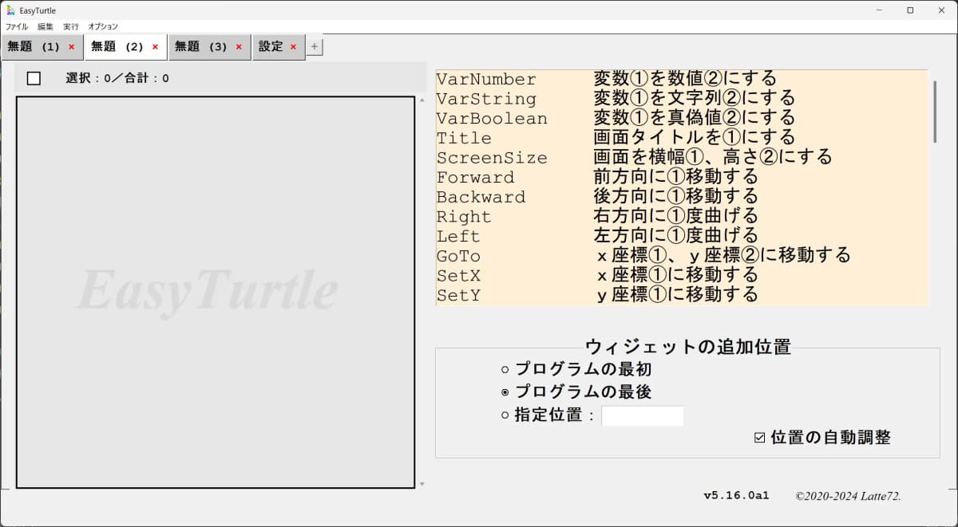Click the EasyTurtle app icon in title bar
The image size is (958, 527).
tap(10, 10)
